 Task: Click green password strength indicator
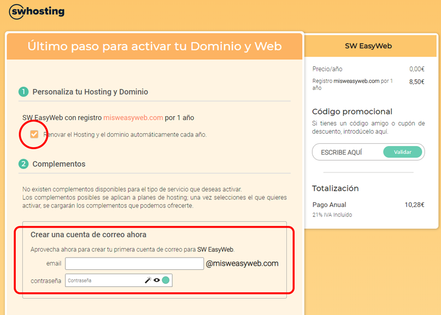point(166,280)
